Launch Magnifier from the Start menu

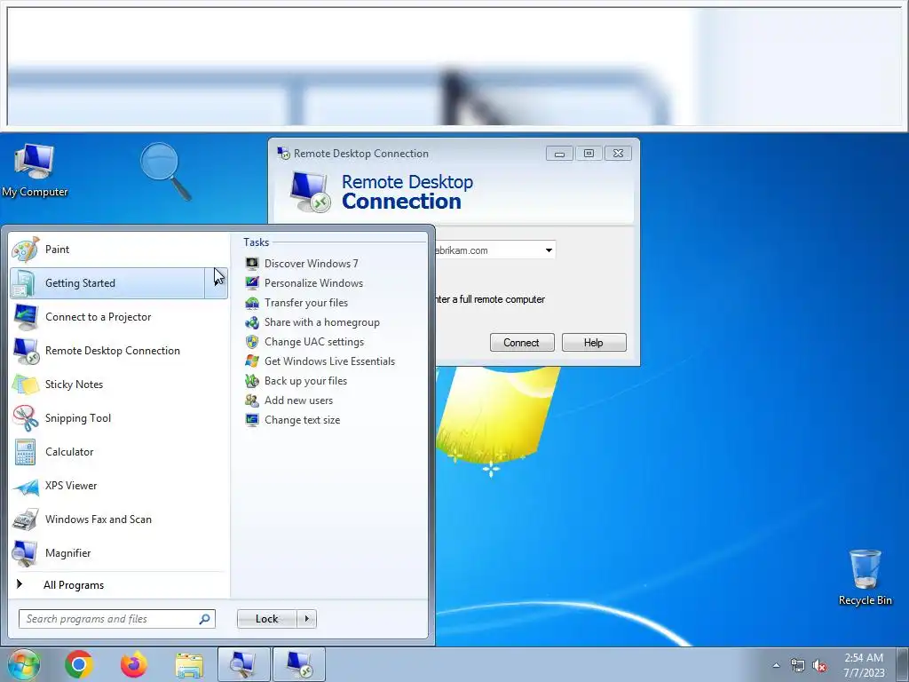point(119,552)
